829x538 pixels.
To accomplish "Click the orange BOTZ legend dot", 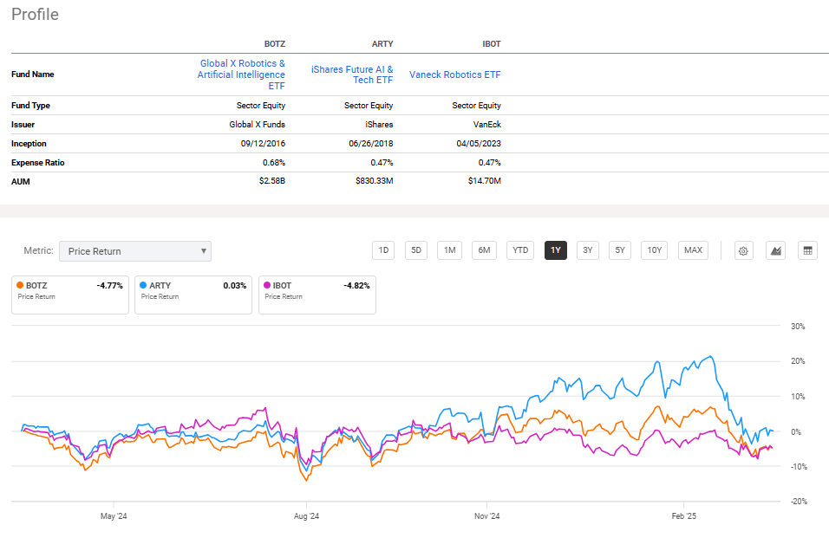I will pos(19,285).
